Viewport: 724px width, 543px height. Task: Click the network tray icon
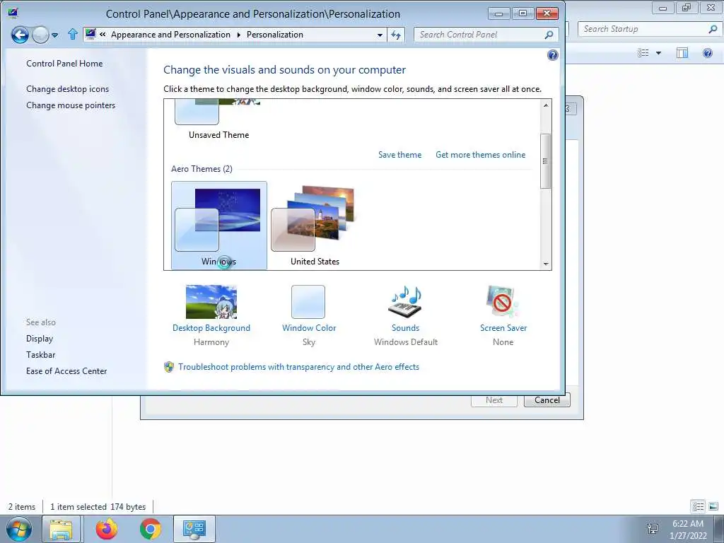653,529
